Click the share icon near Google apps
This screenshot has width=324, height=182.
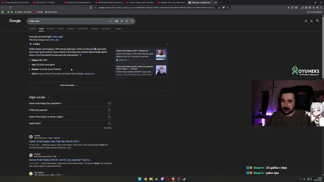306,21
